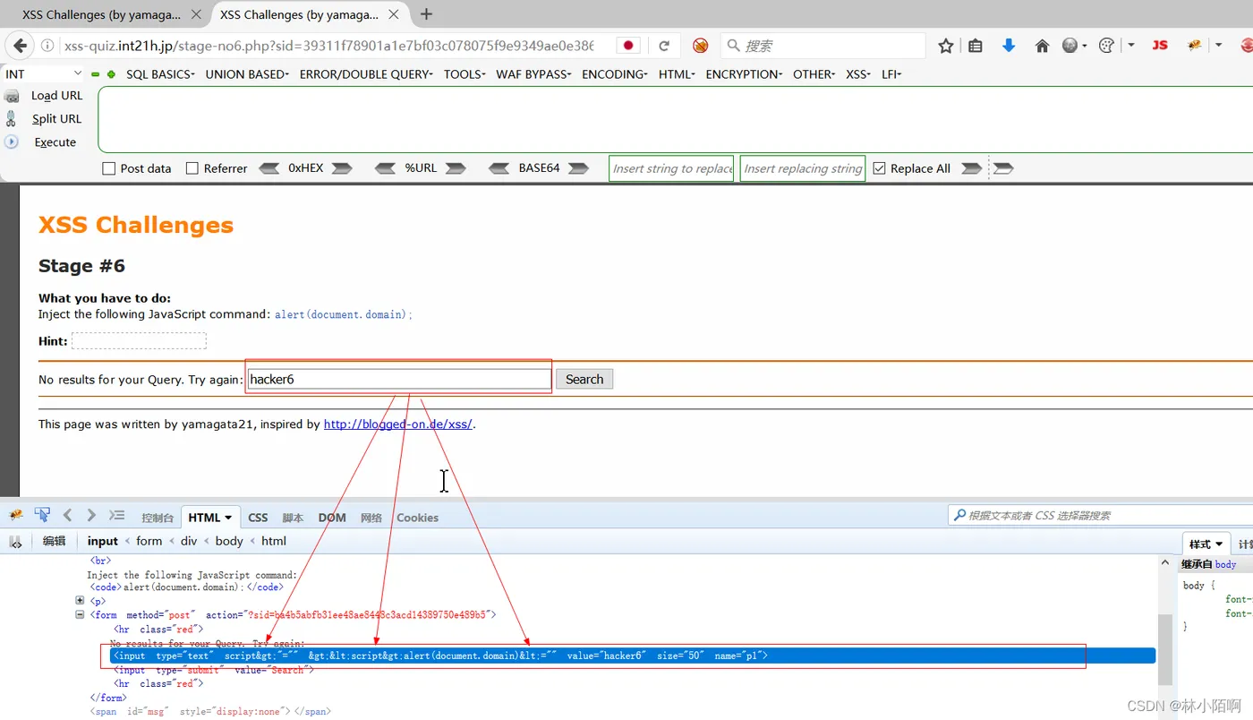The height and width of the screenshot is (720, 1253).
Task: Collapse the <form> node in HTML tree
Action: (x=80, y=614)
